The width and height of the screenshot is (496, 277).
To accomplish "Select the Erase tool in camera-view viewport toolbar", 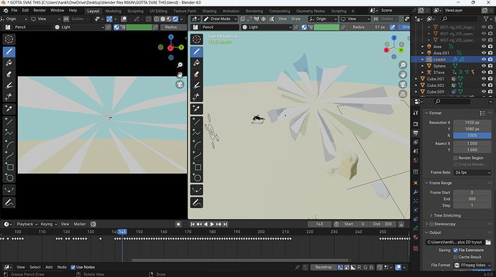I will [9, 74].
